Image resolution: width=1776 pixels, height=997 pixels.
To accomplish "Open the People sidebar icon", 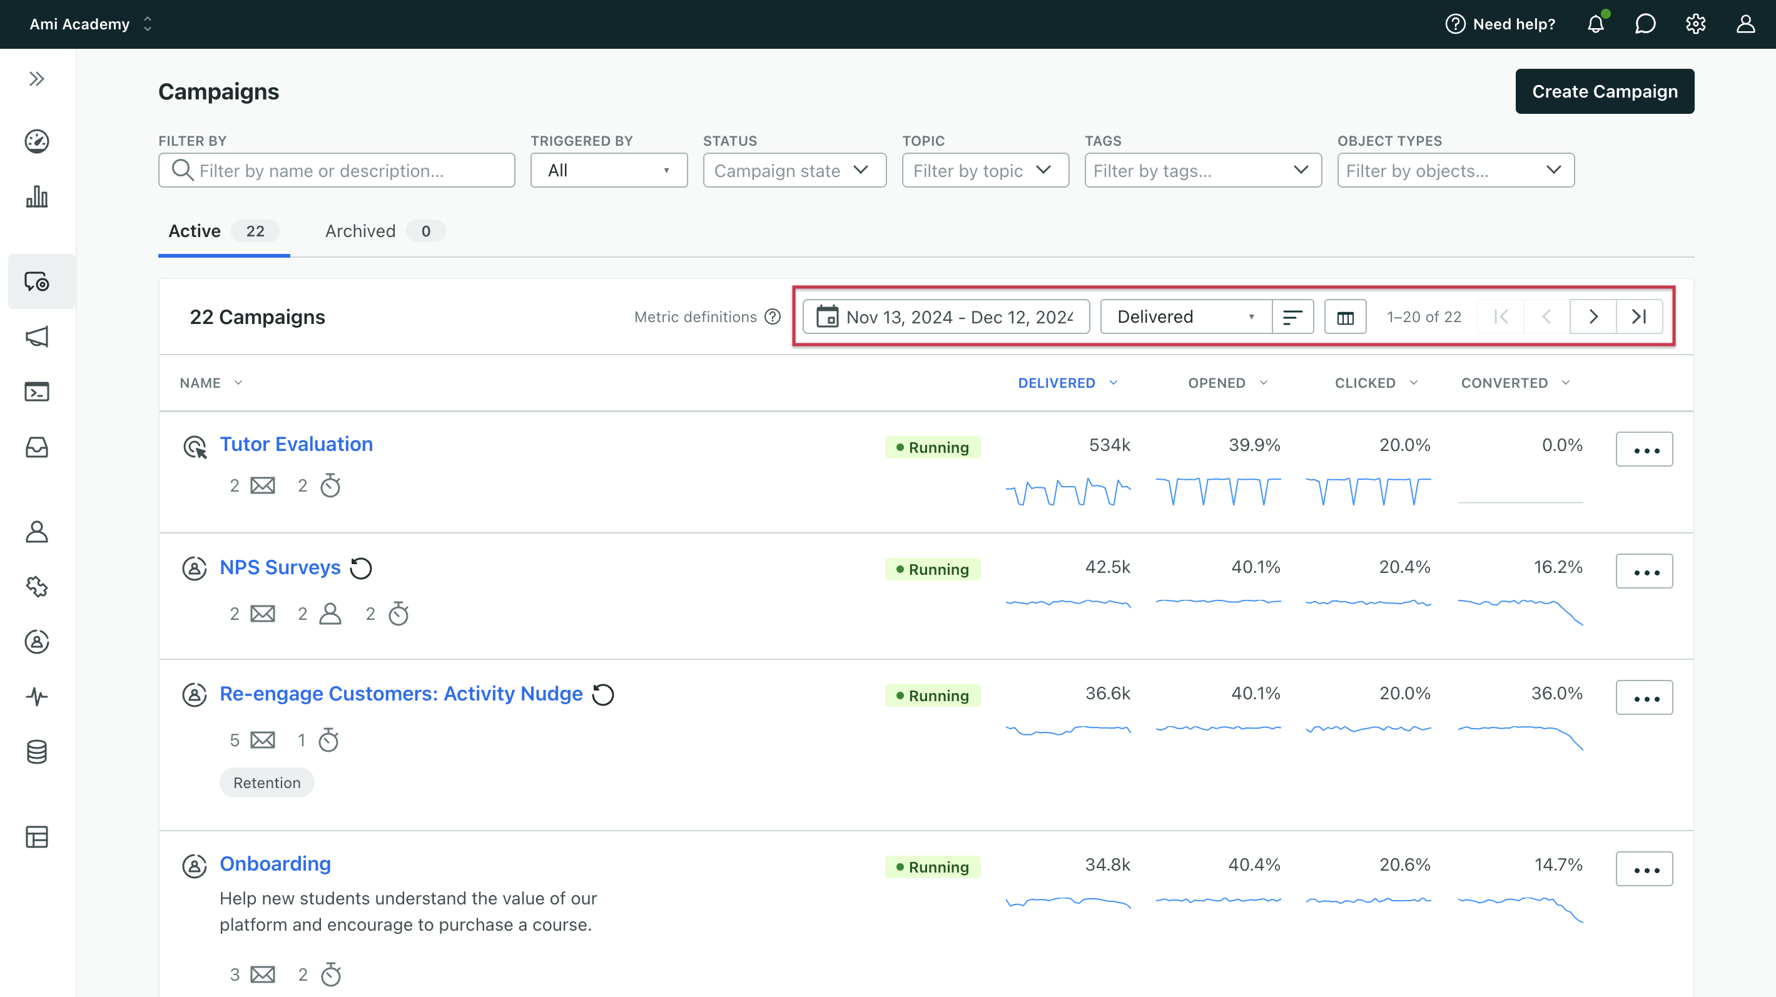I will (36, 532).
